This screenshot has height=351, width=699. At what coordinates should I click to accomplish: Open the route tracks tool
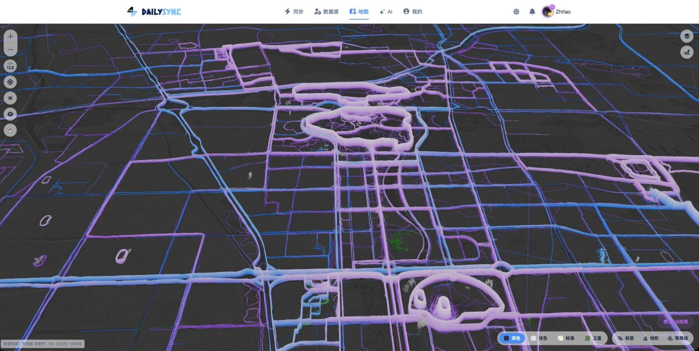687,52
